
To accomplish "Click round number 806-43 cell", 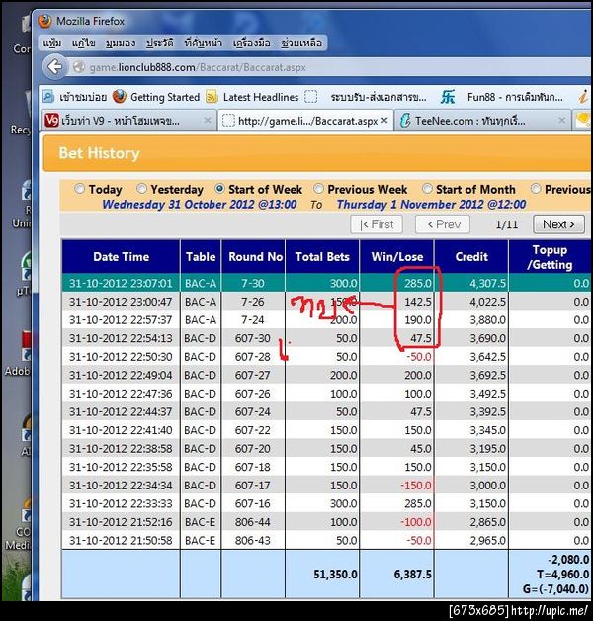I will tap(253, 540).
